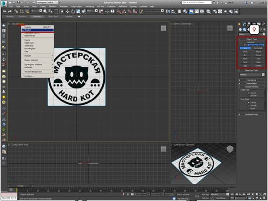Pick the Rectangular Selection Region tool
This screenshot has height=201, width=268.
click(x=56, y=11)
